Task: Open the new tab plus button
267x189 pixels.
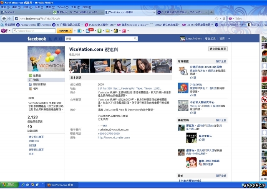Action: 212,12
